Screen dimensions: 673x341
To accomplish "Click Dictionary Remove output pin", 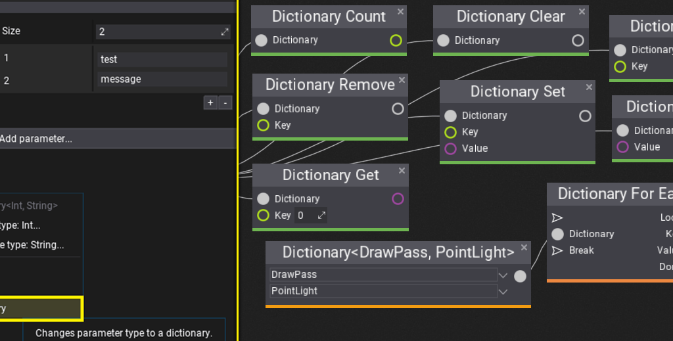I will pos(398,108).
